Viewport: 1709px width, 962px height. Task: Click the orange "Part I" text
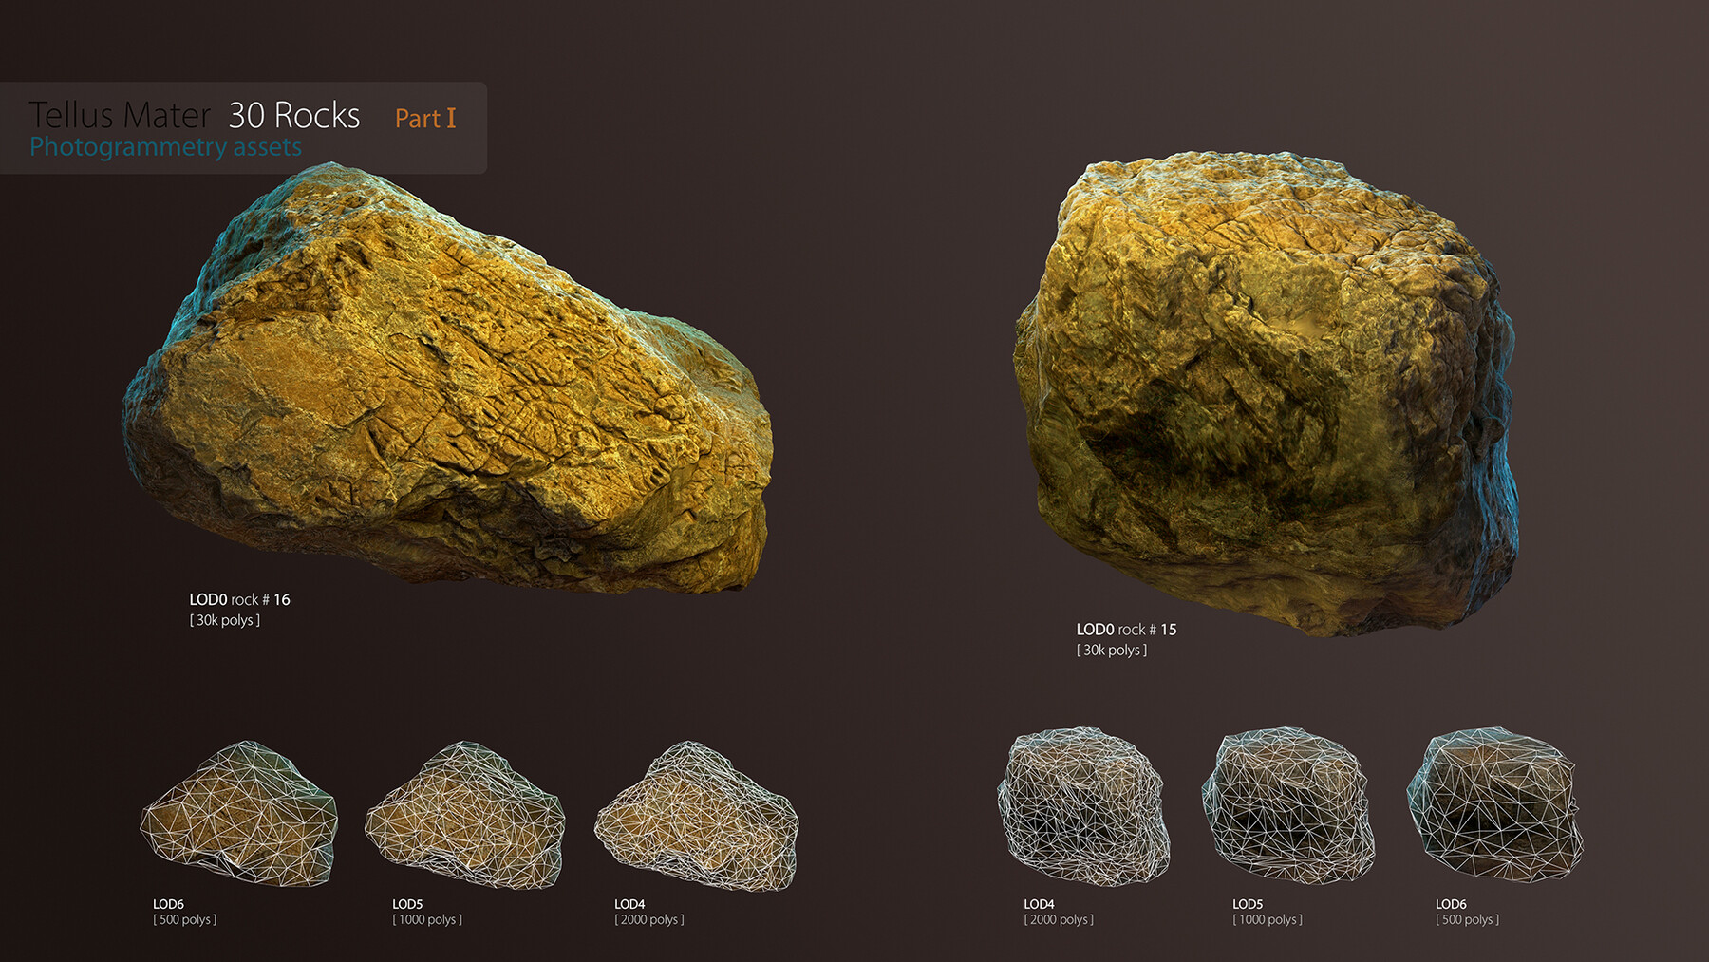coord(425,118)
